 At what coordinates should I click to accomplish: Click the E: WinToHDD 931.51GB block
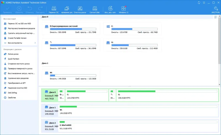(x=138, y=126)
